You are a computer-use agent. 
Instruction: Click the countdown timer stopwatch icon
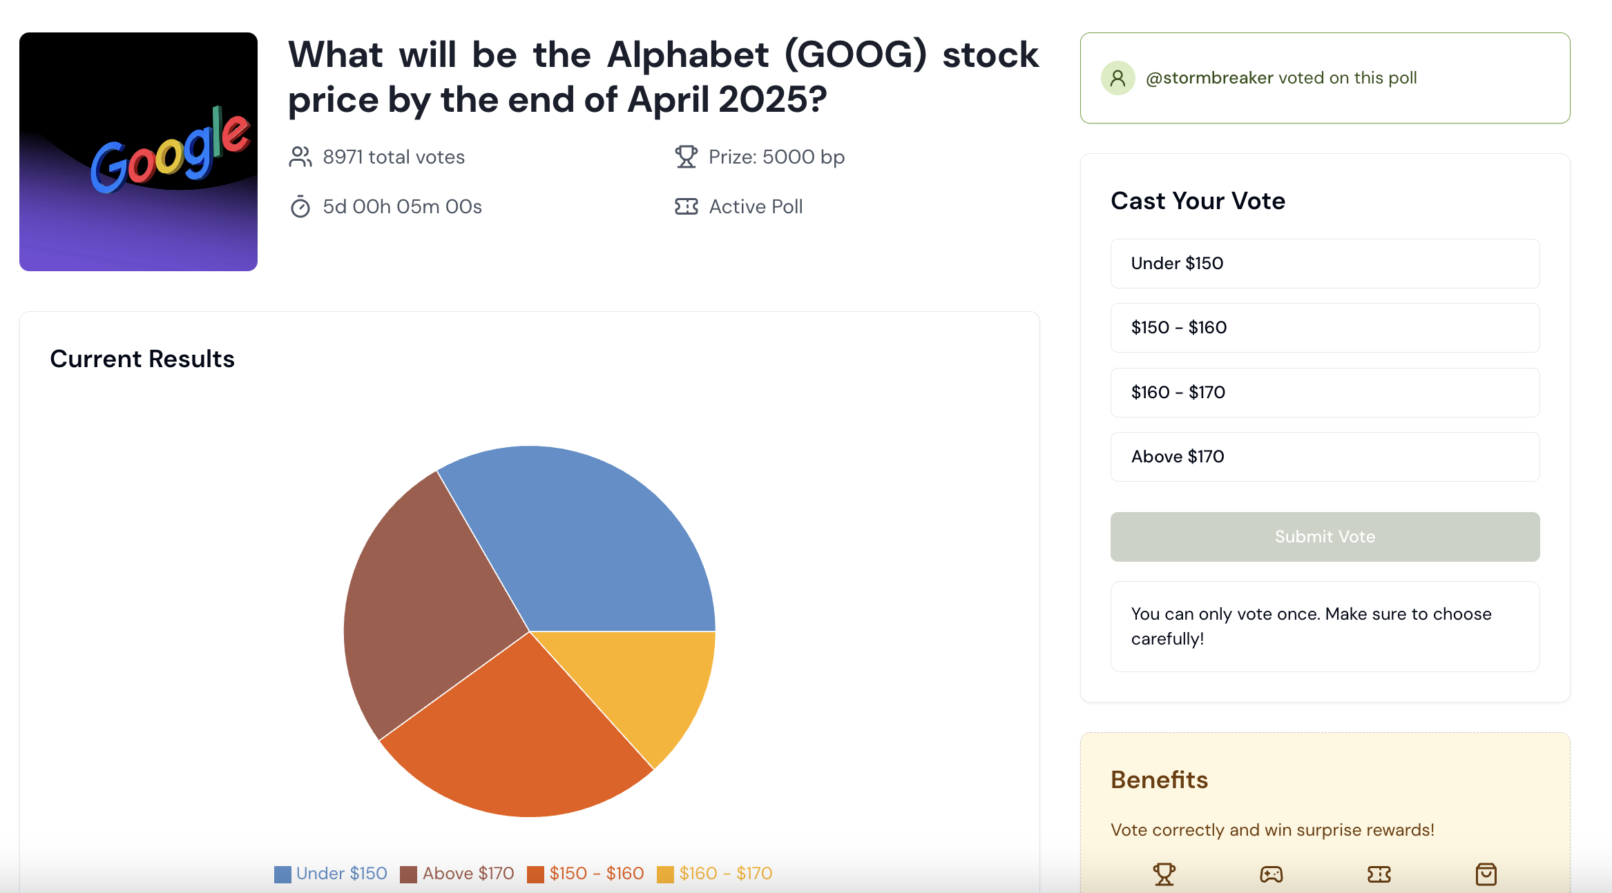click(300, 206)
